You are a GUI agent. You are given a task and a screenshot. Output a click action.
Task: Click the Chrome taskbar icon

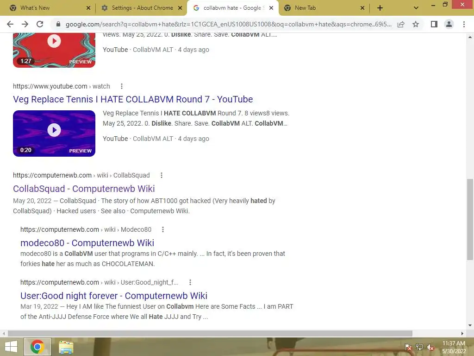(37, 347)
